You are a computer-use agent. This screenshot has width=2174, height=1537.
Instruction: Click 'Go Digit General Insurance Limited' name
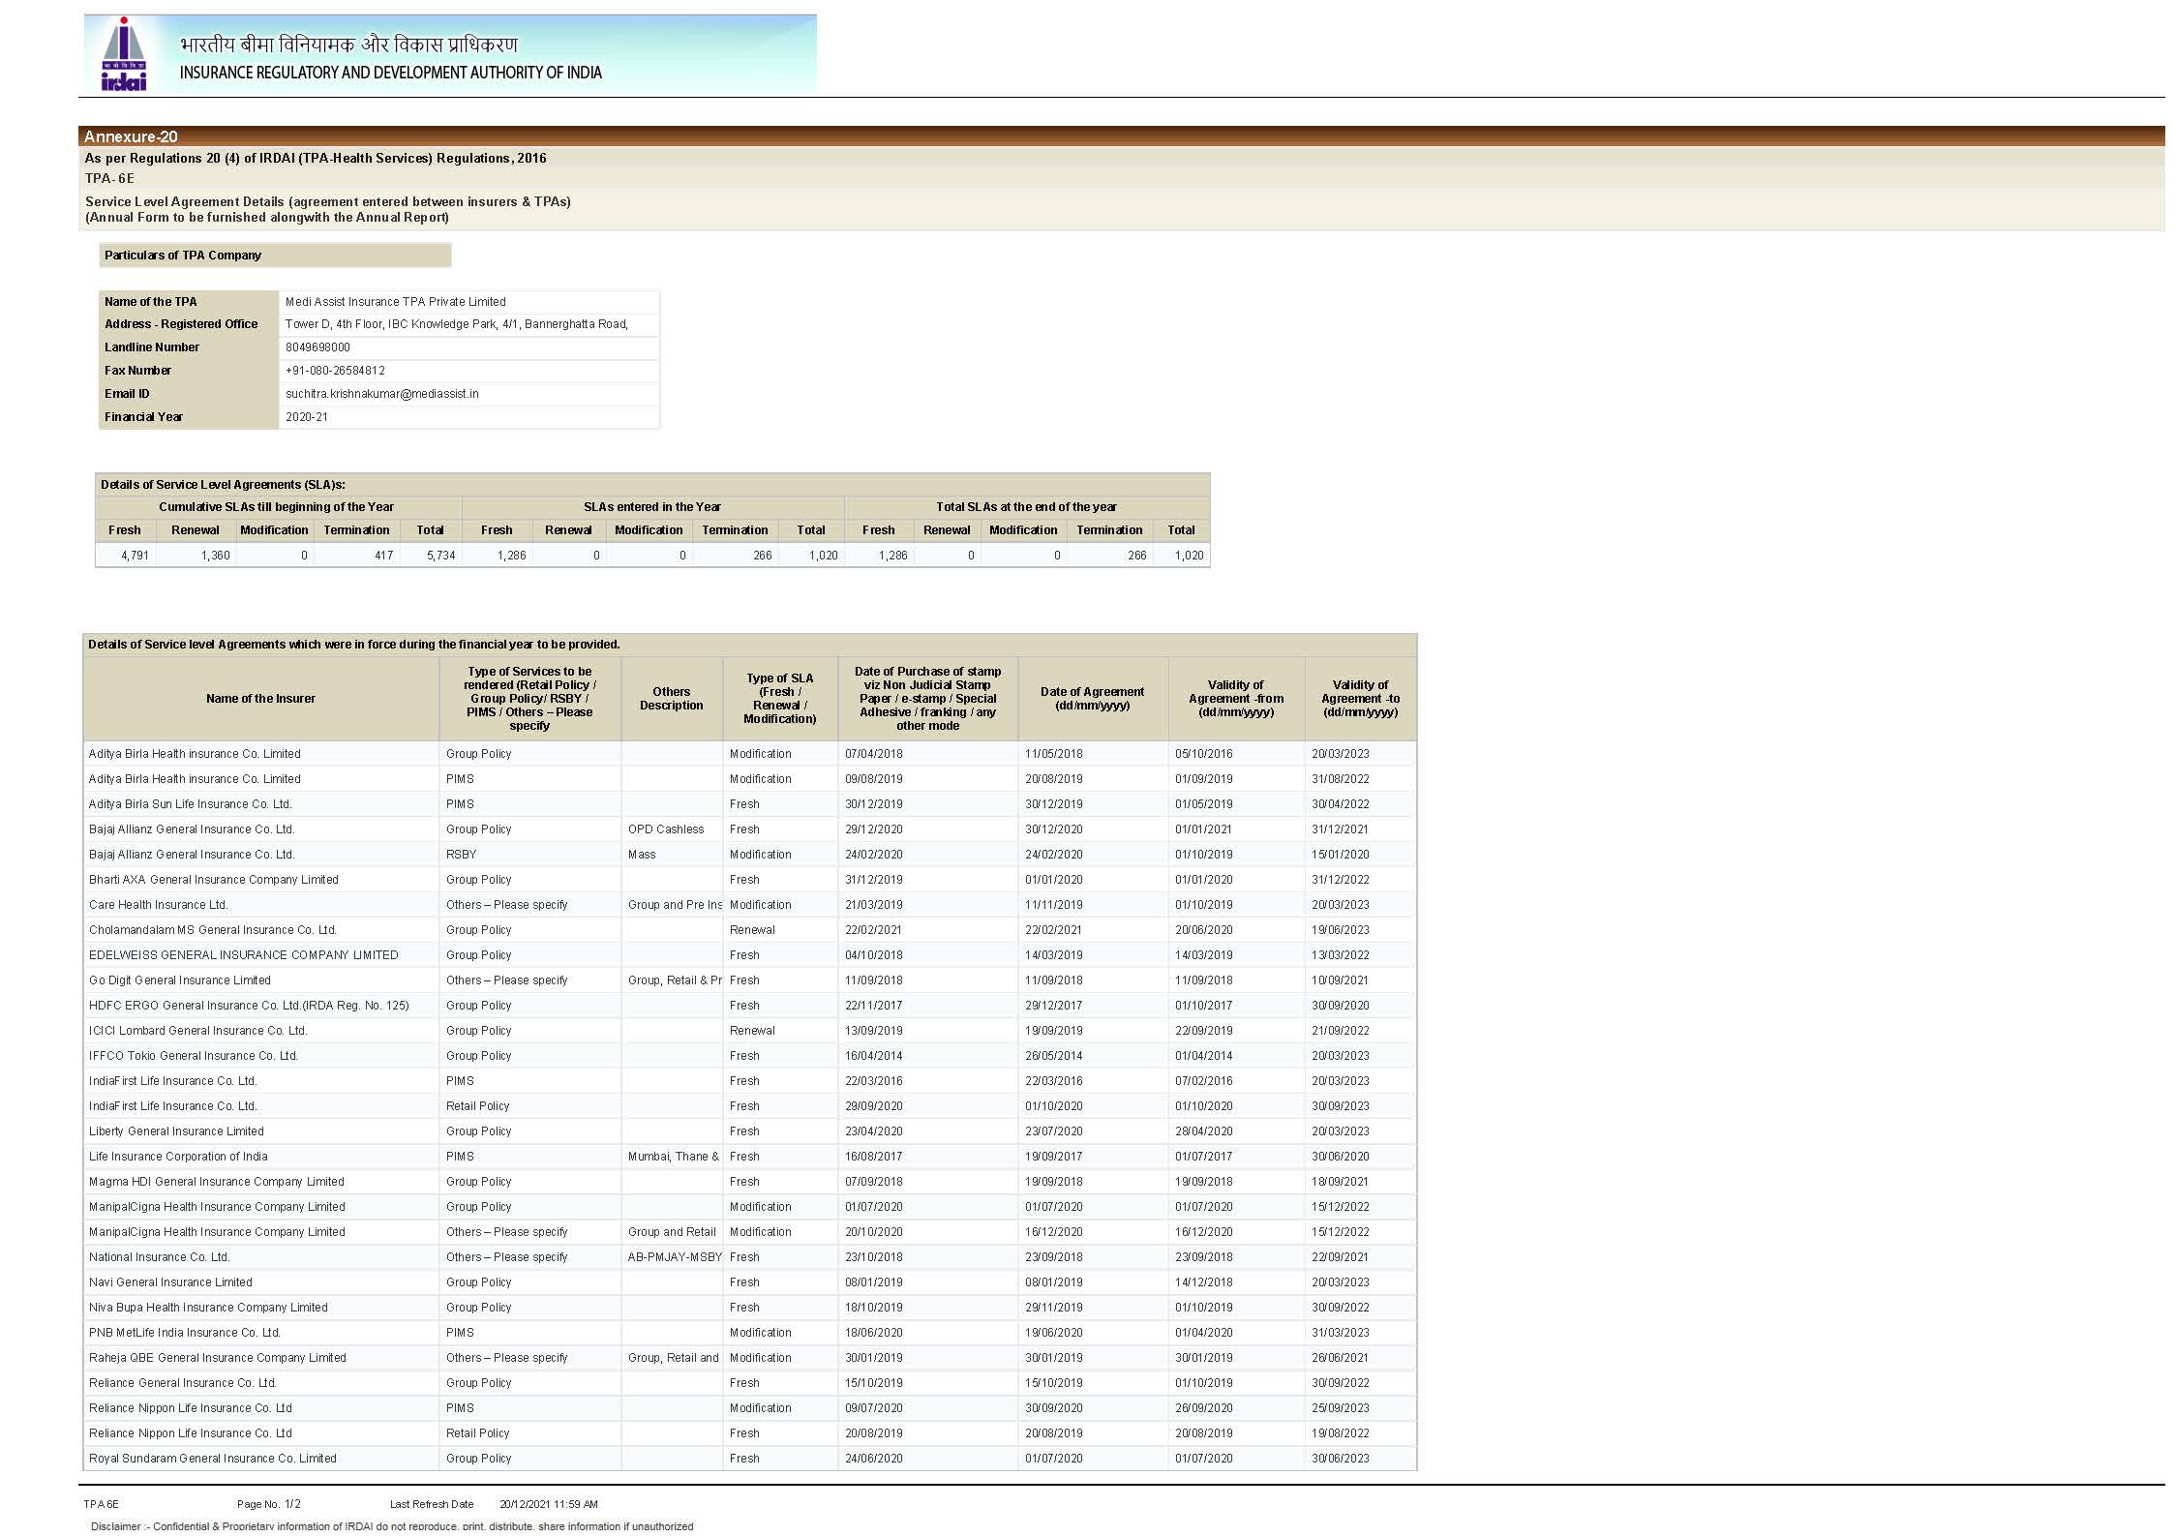click(x=179, y=980)
